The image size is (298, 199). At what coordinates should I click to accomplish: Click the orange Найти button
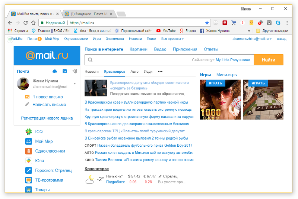(269, 60)
